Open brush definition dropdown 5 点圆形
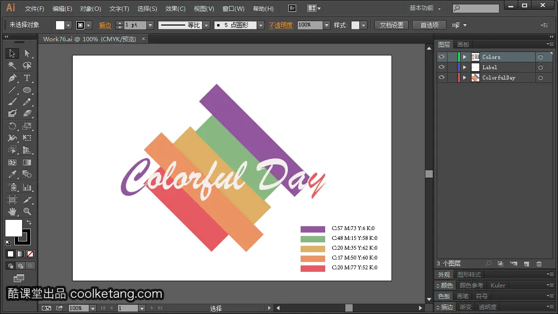The height and width of the screenshot is (314, 558). [261, 25]
